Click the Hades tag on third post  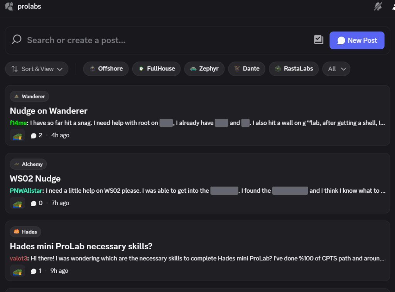coord(25,232)
